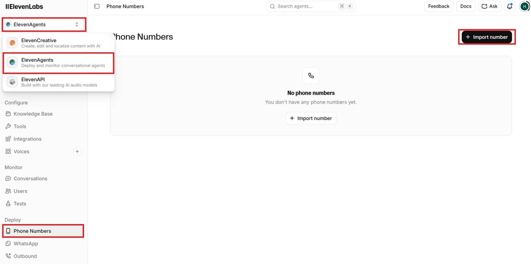Click the Outbound phone icon

pyautogui.click(x=8, y=256)
